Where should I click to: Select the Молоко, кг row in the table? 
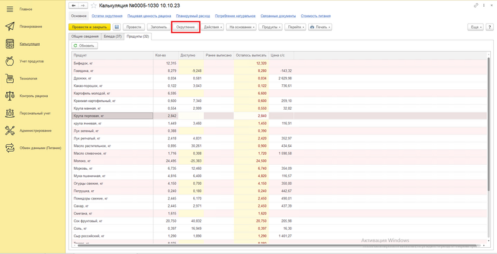point(112,160)
